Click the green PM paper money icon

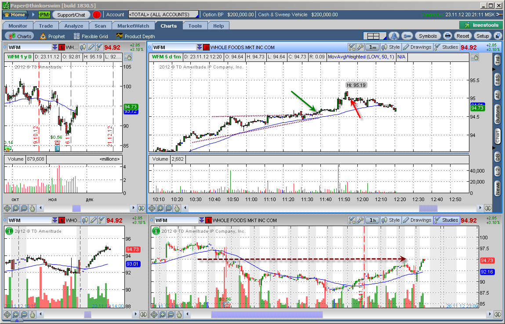click(x=44, y=15)
